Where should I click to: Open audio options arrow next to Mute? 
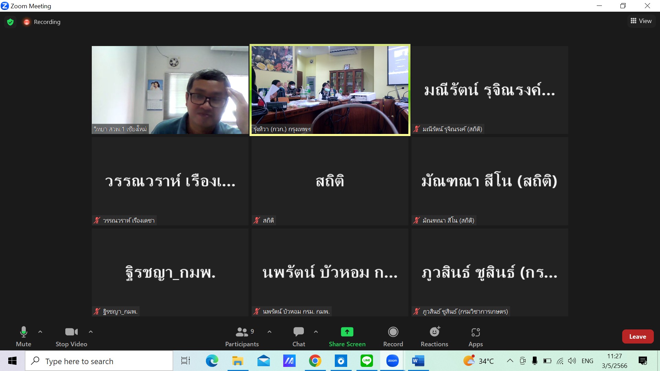40,332
